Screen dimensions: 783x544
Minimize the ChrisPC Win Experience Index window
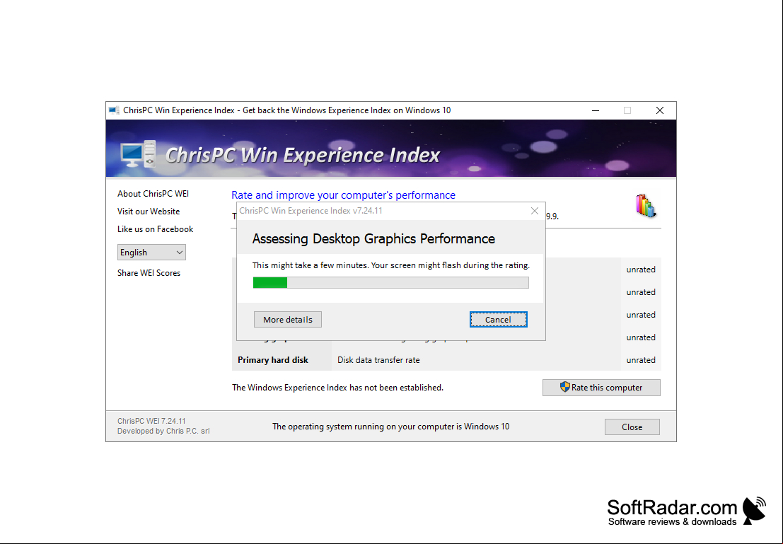596,110
